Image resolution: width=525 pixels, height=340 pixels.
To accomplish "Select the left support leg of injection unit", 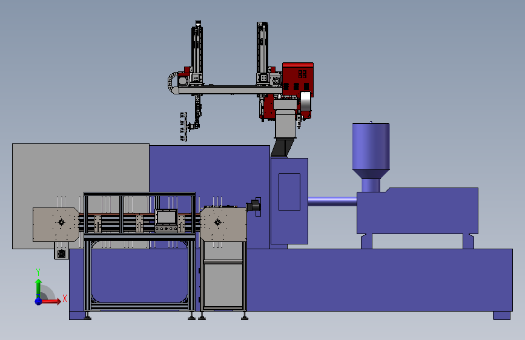I will pyautogui.click(x=366, y=241).
